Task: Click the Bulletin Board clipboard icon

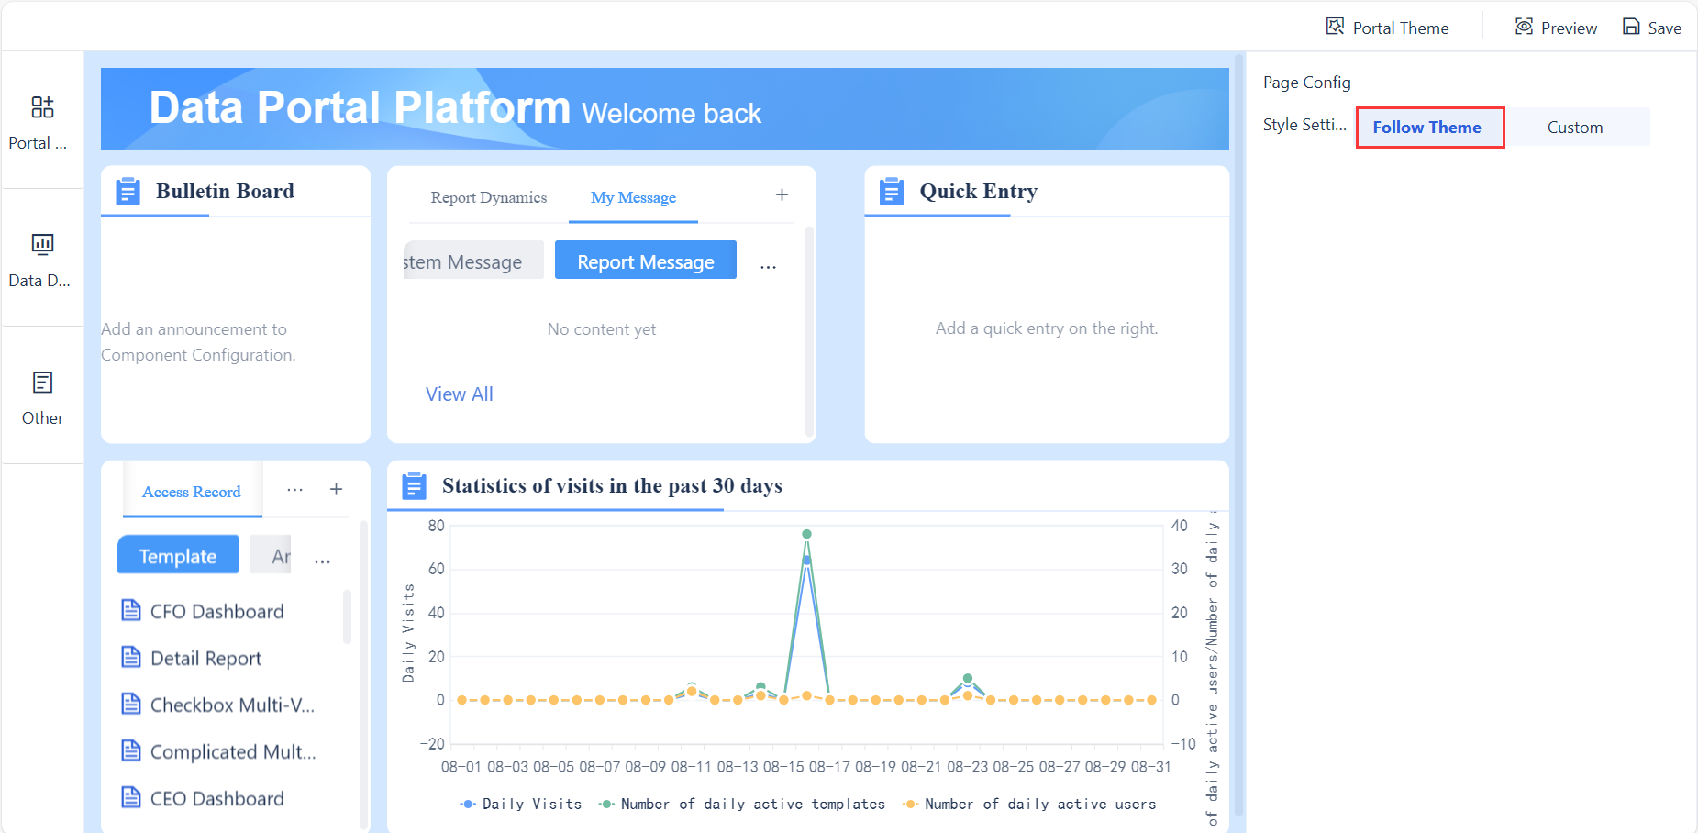Action: 128,190
